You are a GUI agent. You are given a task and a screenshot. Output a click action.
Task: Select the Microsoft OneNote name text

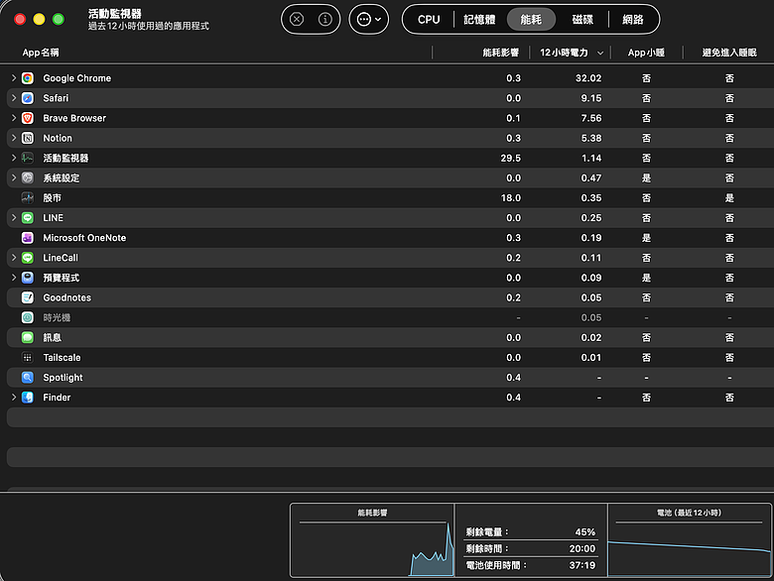[x=84, y=238]
